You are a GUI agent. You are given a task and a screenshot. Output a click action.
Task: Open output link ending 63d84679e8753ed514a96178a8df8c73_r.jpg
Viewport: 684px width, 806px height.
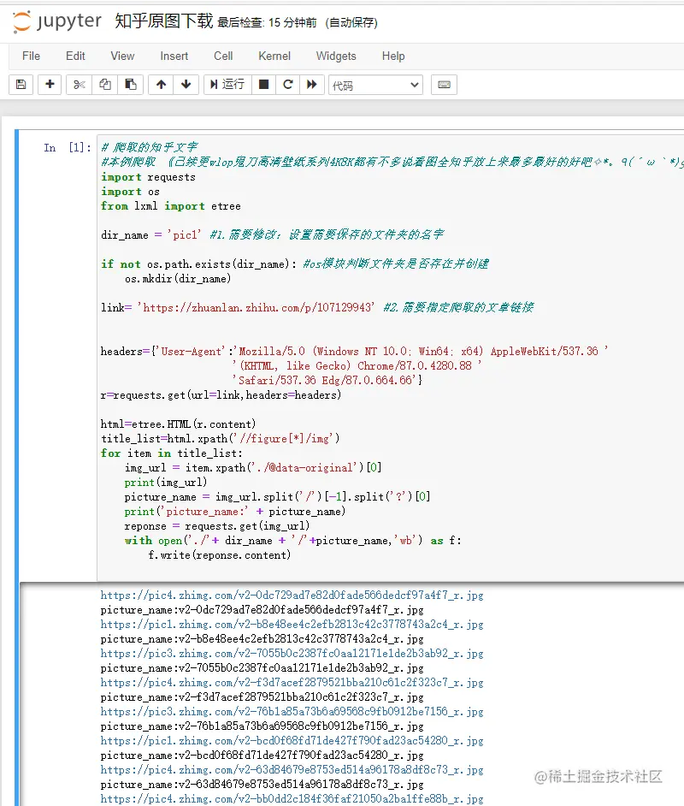pyautogui.click(x=292, y=770)
